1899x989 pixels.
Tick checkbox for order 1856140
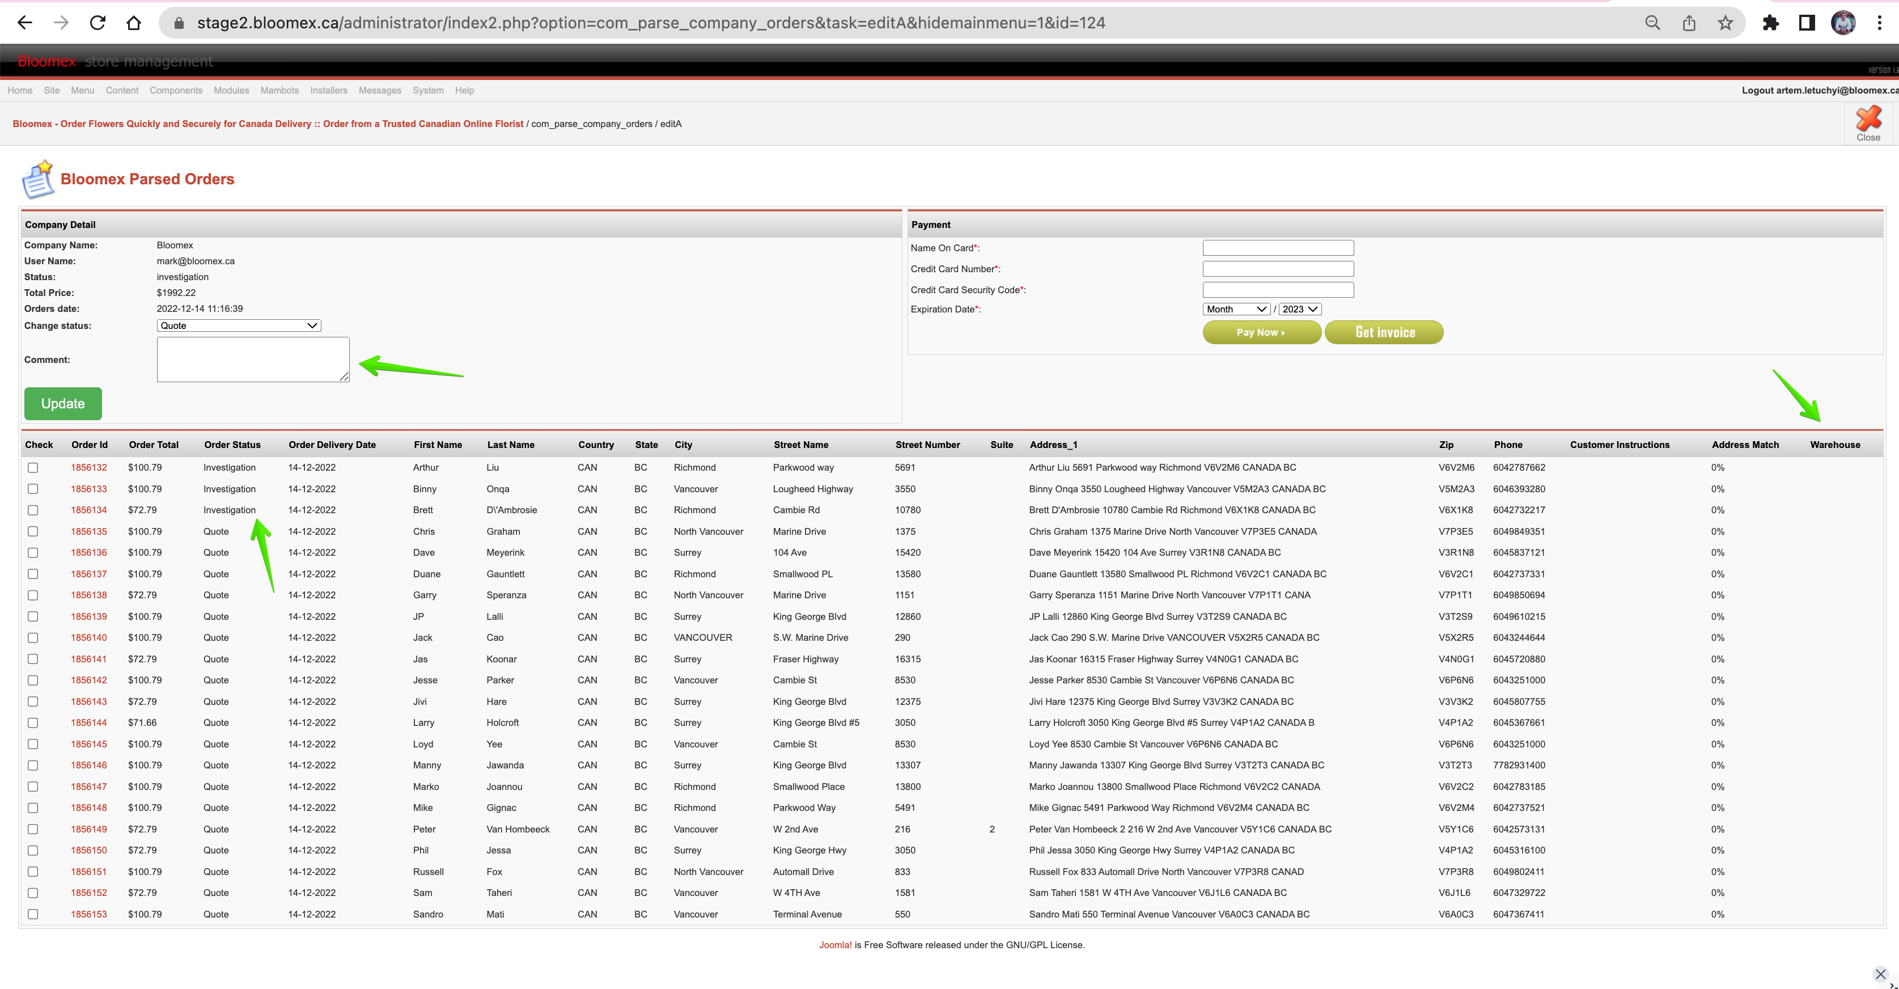(x=33, y=638)
